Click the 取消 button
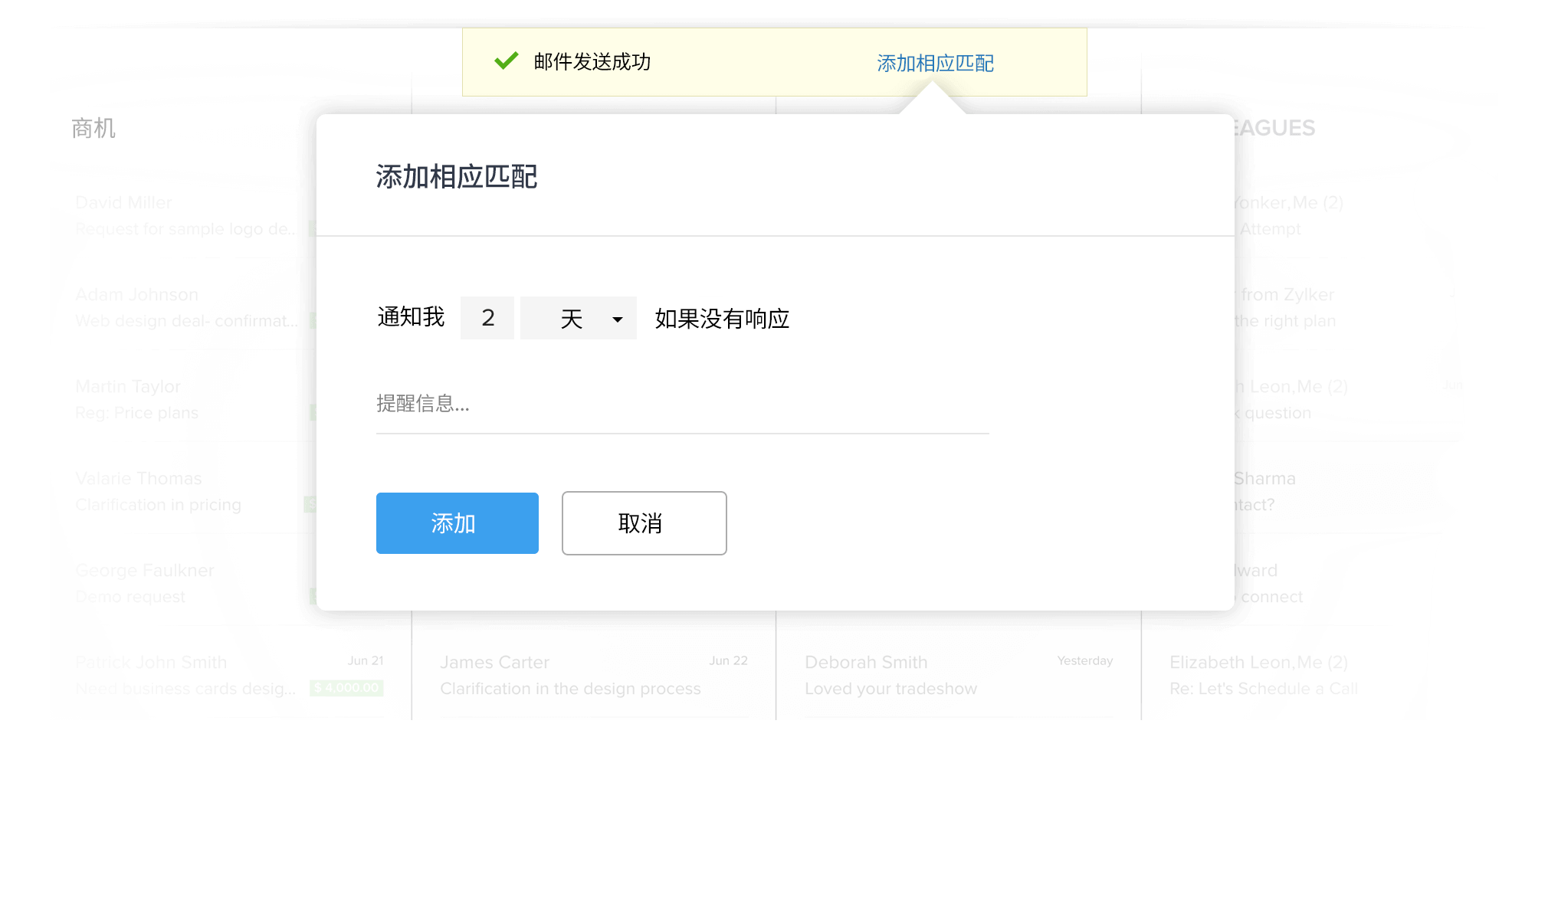Viewport: 1548px width, 904px height. coord(644,523)
